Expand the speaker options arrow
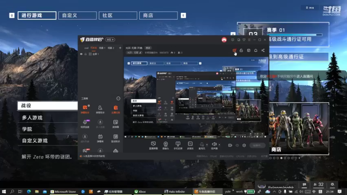Screen dimensions: 347x195 [x=219, y=145]
